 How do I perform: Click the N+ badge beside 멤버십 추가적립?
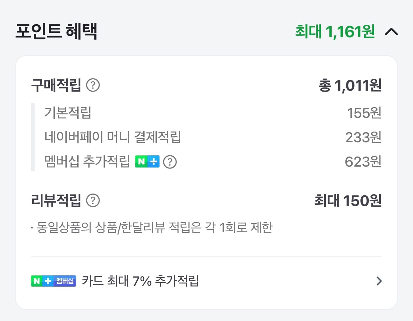(147, 161)
